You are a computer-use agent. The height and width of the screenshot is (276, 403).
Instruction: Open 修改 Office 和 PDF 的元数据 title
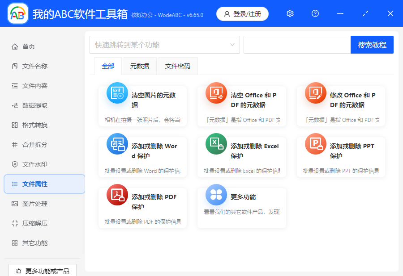pos(353,100)
